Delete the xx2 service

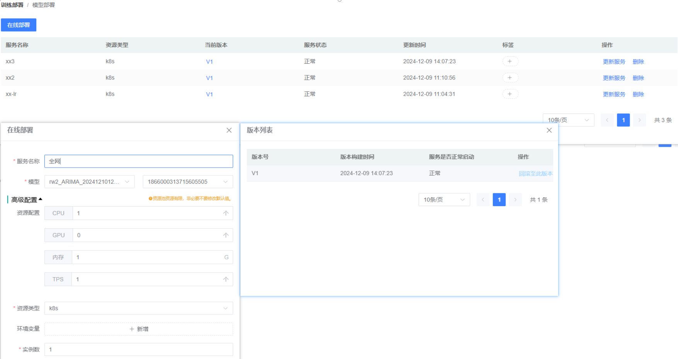[638, 78]
